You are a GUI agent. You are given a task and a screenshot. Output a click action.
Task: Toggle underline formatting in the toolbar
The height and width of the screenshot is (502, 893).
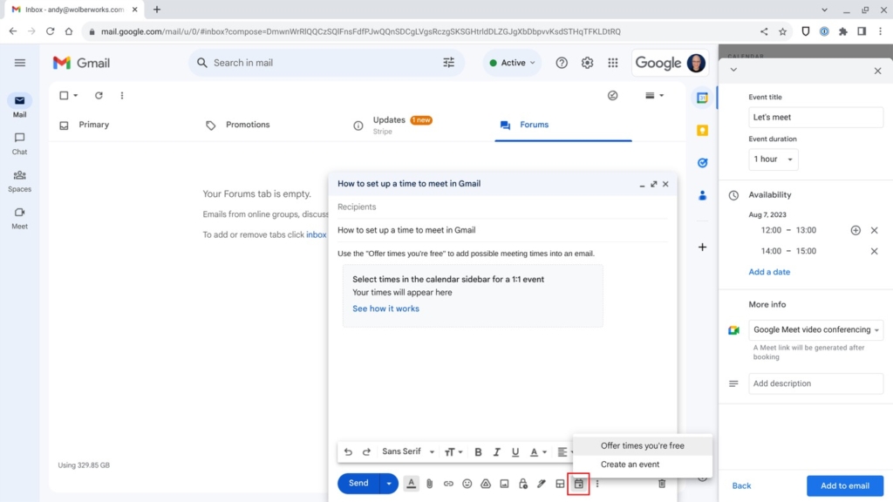pyautogui.click(x=515, y=451)
